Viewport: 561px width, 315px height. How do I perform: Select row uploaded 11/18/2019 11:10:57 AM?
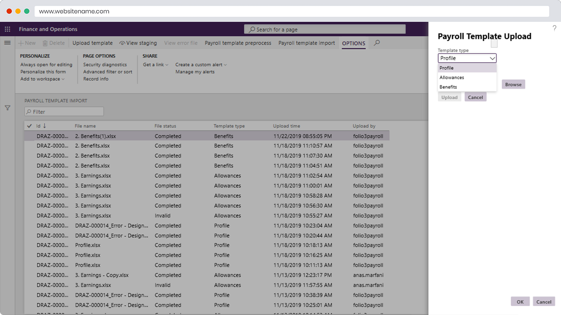point(207,146)
